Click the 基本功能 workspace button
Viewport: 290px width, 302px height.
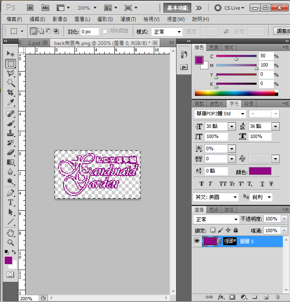point(177,8)
